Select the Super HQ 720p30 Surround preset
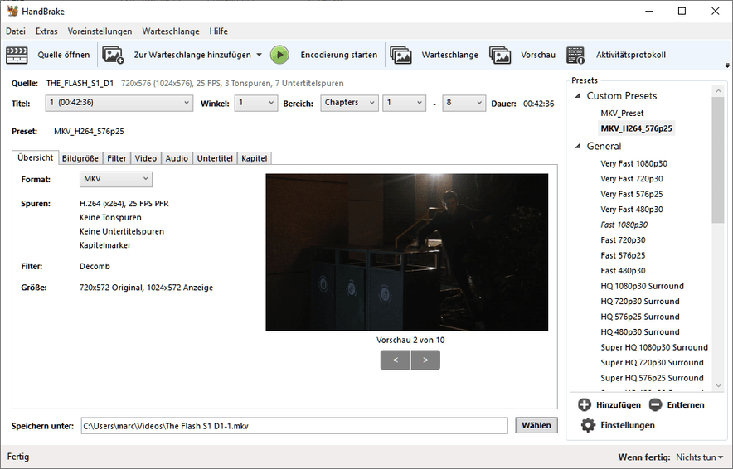 point(652,363)
